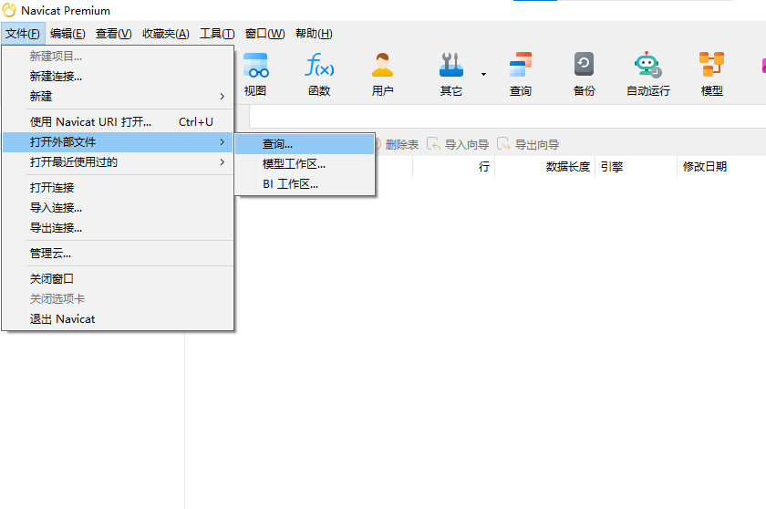The image size is (766, 509).
Task: Open 管理云... menu entry
Action: click(x=118, y=253)
